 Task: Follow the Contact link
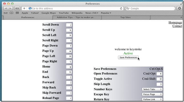[x=177, y=26]
